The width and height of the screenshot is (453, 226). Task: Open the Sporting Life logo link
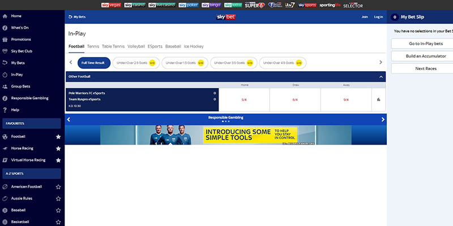[x=330, y=5]
